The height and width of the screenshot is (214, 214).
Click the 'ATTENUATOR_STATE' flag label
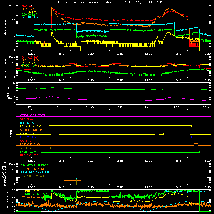(32, 116)
